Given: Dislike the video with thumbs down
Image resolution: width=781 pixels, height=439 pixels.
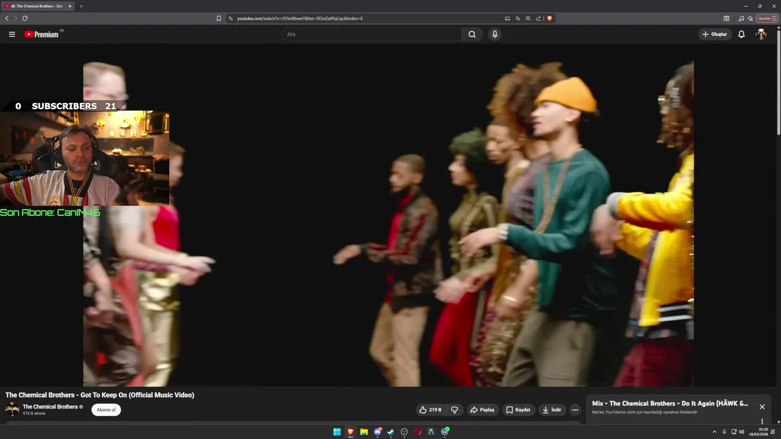Looking at the screenshot, I should (455, 410).
